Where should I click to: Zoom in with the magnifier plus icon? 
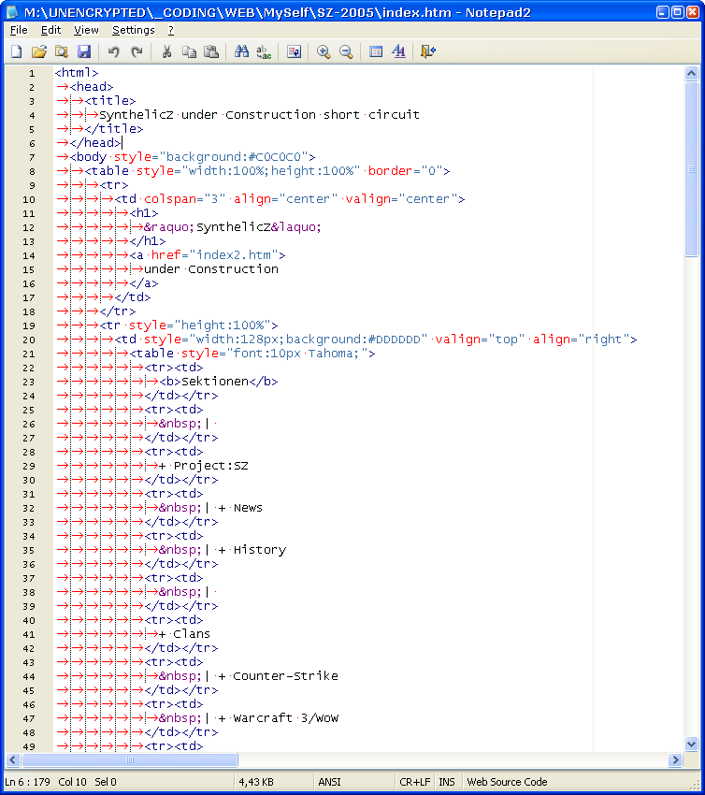(324, 51)
